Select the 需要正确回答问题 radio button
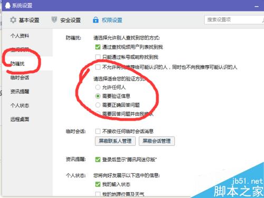 98,105
